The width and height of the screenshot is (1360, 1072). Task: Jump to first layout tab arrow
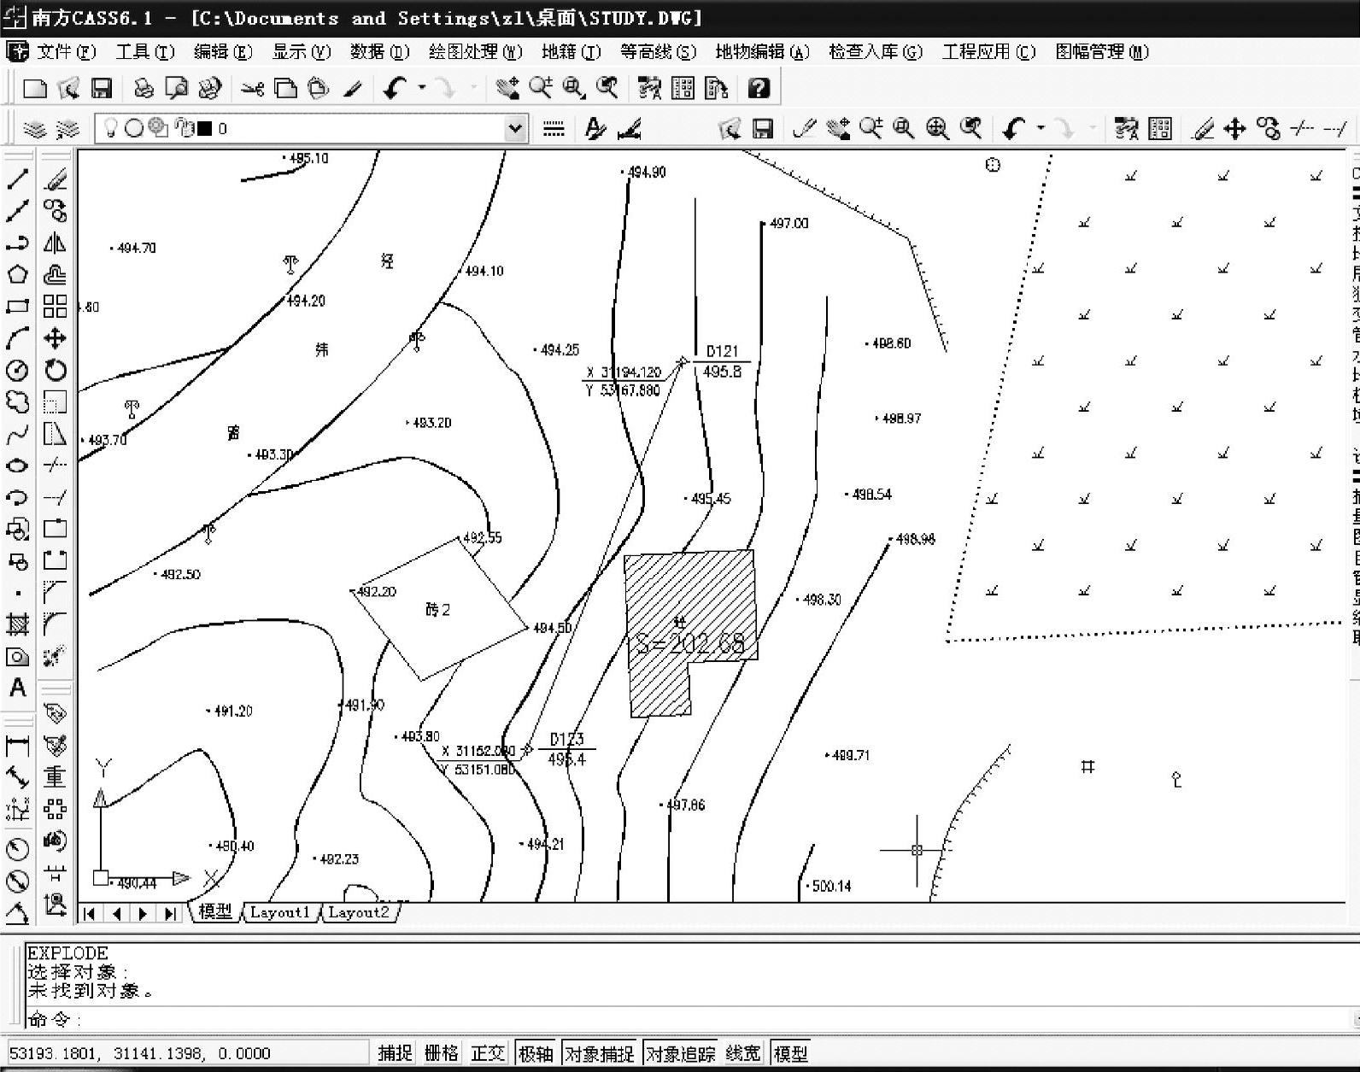click(90, 913)
